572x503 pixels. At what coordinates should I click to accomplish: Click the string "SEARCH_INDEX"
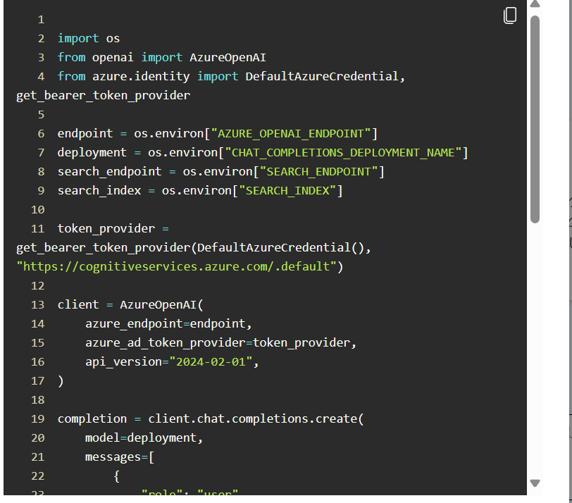point(287,190)
